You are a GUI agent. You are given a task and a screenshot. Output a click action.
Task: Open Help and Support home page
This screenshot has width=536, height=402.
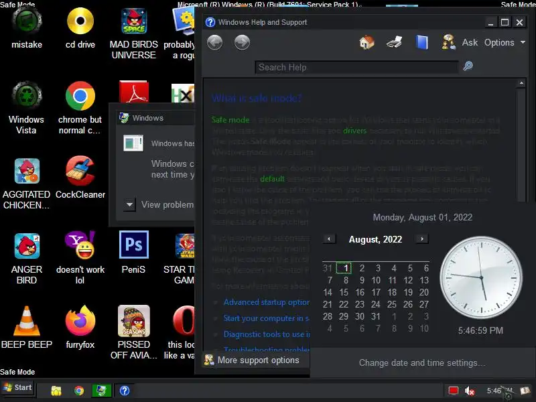[x=366, y=42]
